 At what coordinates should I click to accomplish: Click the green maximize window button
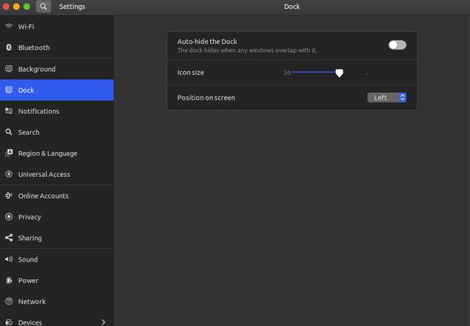click(26, 7)
